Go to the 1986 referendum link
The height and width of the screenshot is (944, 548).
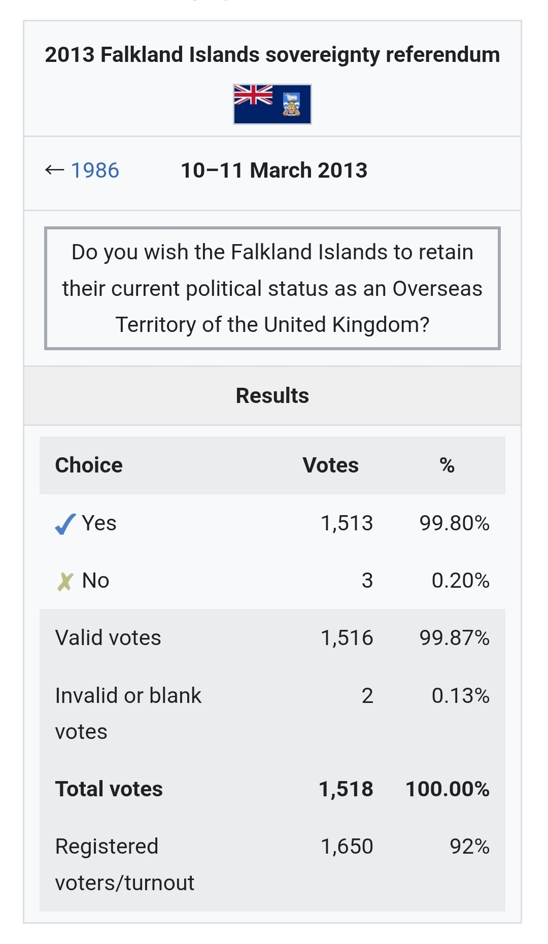(95, 171)
